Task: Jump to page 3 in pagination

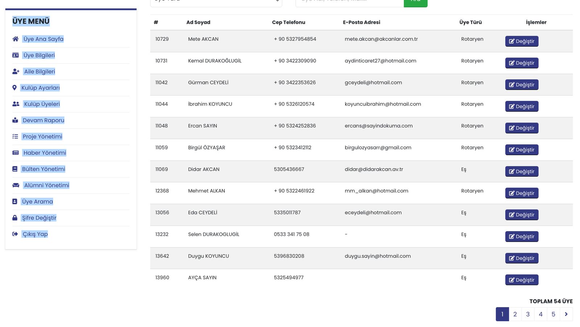Action: point(528,314)
